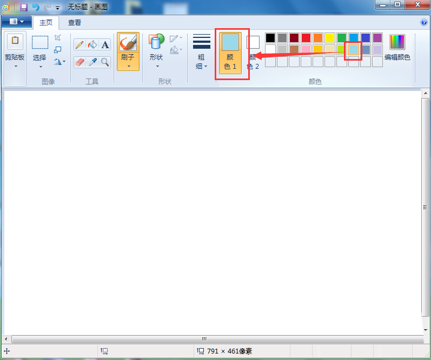Screen dimensions: 431x360
Task: Click the Clipboard paste icon
Action: pos(15,42)
